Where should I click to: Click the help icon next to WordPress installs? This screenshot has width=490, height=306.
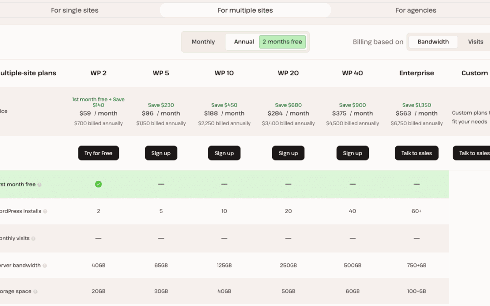tap(45, 211)
